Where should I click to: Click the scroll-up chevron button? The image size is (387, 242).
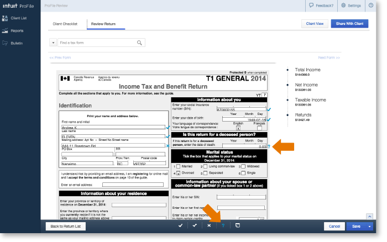369,217
